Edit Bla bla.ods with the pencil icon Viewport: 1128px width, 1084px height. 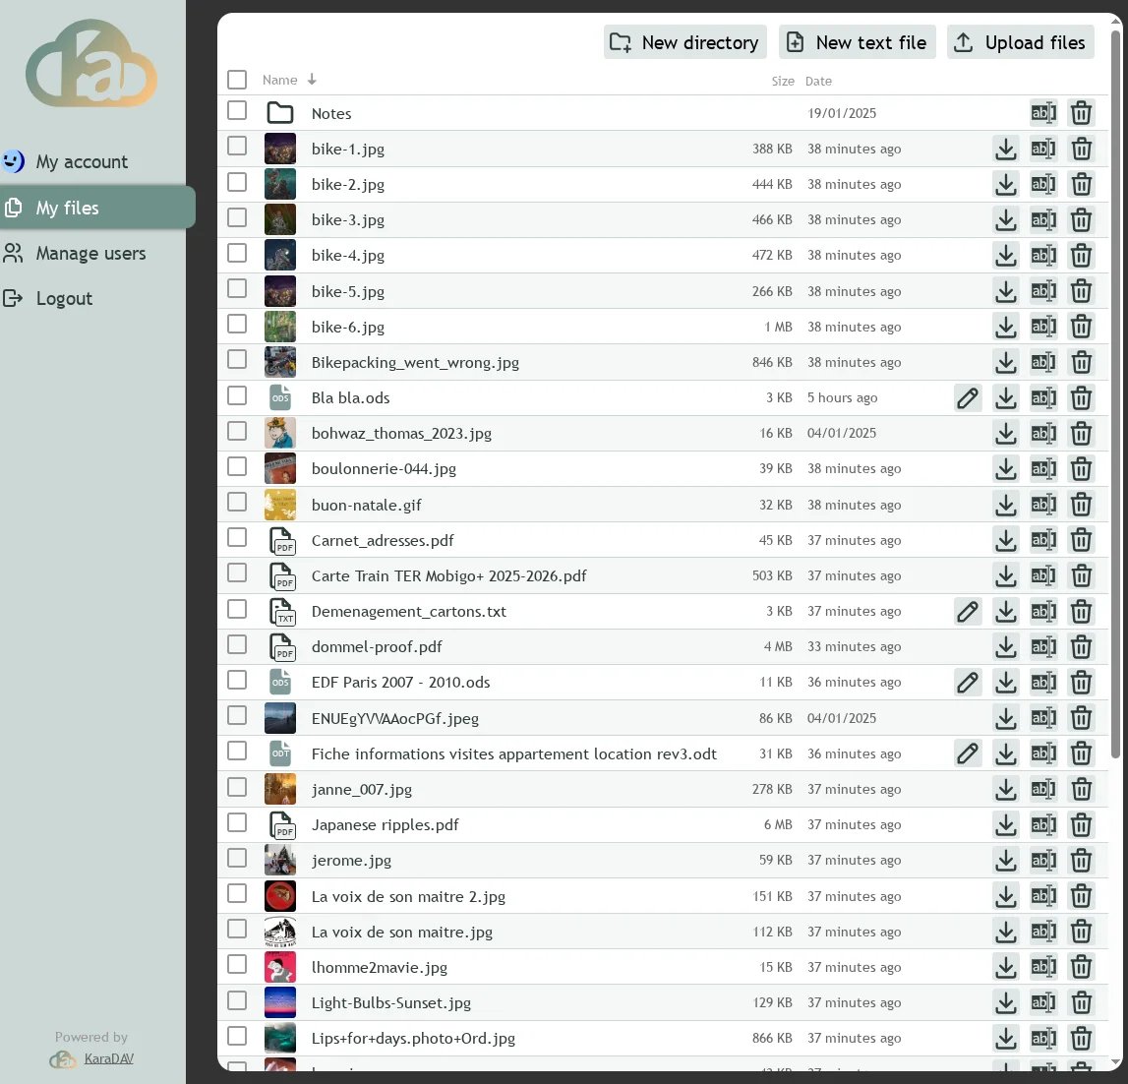point(968,397)
